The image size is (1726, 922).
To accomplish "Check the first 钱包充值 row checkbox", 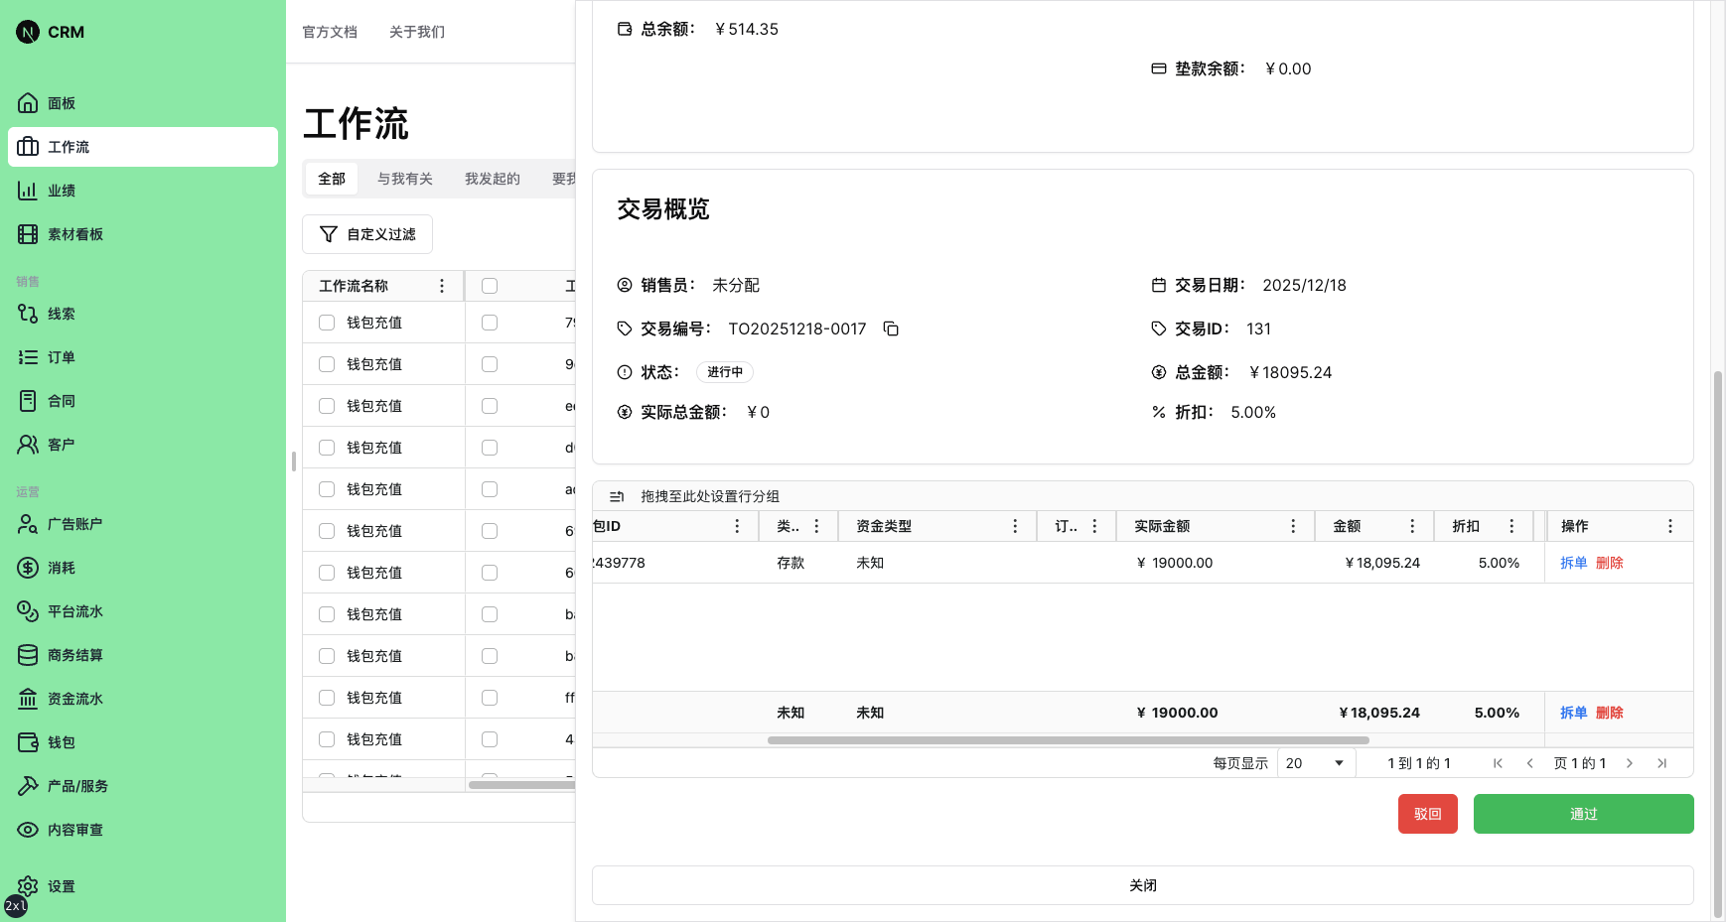I will tap(326, 322).
